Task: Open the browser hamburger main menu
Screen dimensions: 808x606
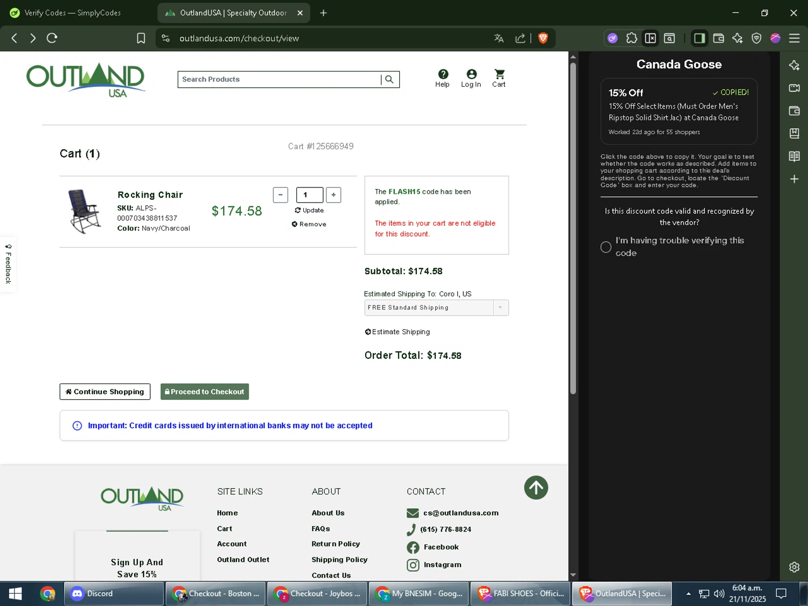Action: [x=794, y=38]
